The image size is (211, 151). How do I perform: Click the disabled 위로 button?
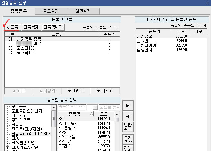coord(19,91)
